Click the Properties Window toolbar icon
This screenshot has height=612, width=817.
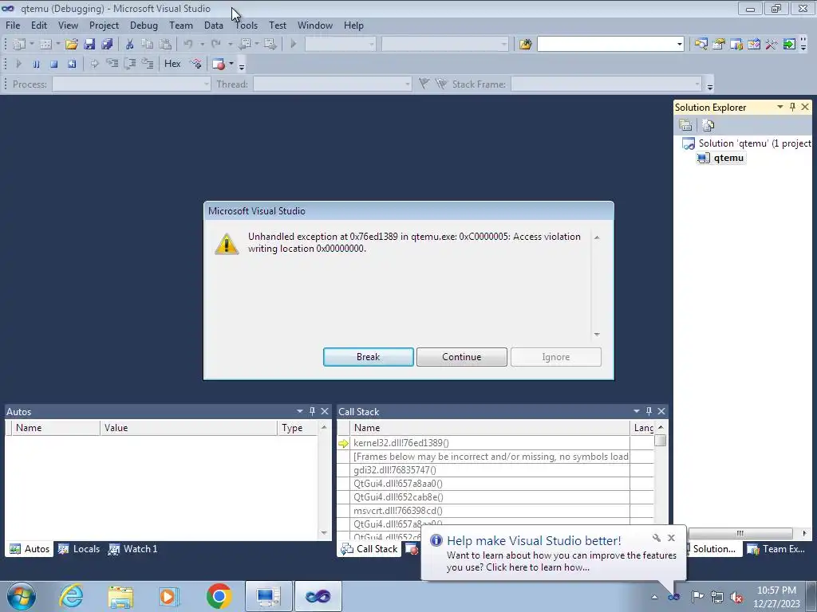click(719, 45)
